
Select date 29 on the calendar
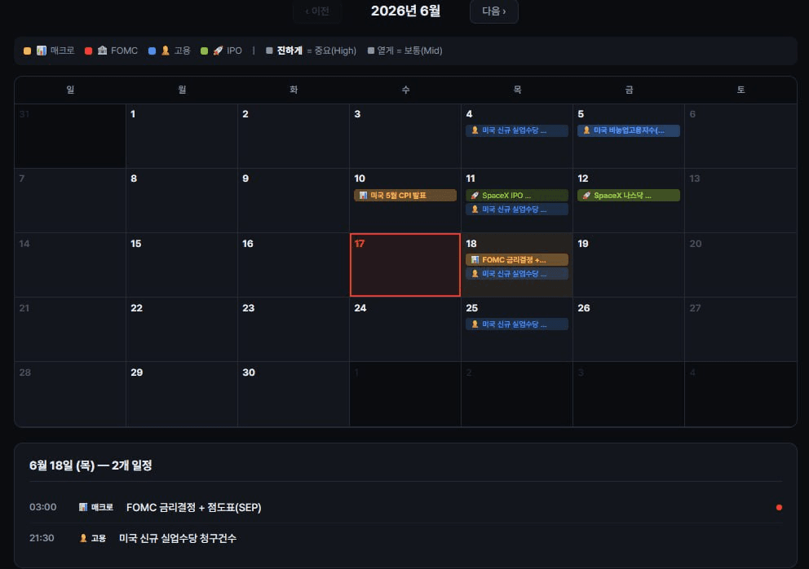point(182,394)
